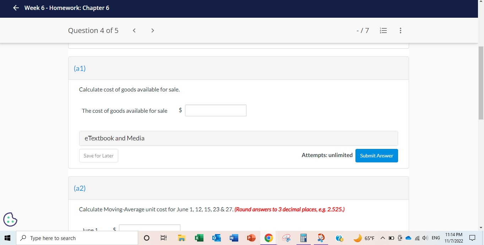Image resolution: width=484 pixels, height=245 pixels.
Task: Open the clock showing 11:14 PM
Action: [453, 238]
